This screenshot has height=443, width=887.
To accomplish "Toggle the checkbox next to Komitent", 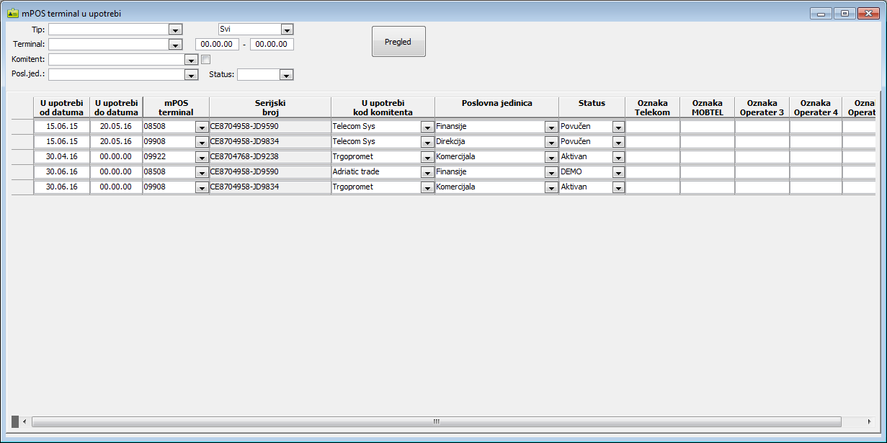I will [x=205, y=60].
